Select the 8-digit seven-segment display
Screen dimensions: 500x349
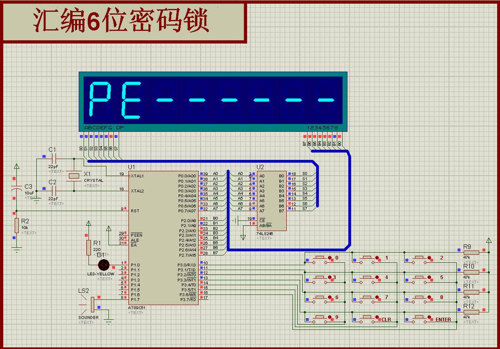[x=212, y=101]
